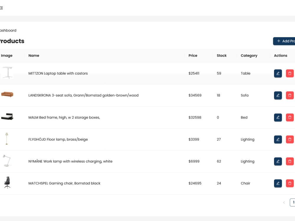The image size is (295, 221).
Task: Click the Name column header
Action: 34,55
